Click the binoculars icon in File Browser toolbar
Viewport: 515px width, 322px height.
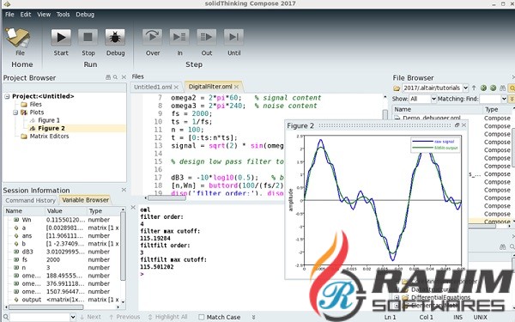click(x=502, y=88)
